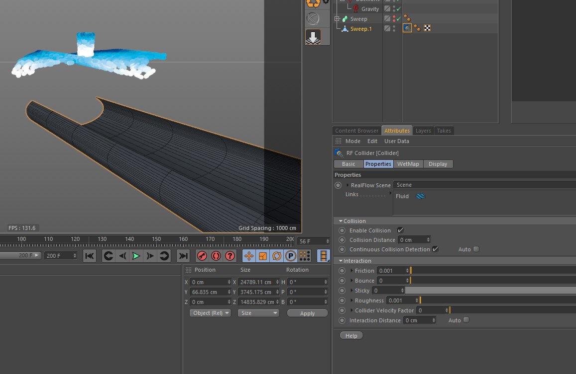Image resolution: width=576 pixels, height=374 pixels.
Task: Click the Apply button
Action: 308,313
